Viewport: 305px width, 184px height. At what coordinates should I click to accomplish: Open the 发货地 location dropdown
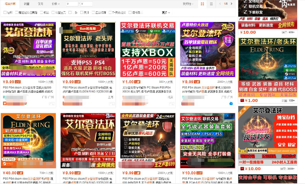188,4
